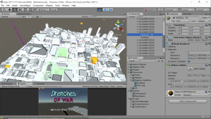The image size is (211, 119).
Task: Uncheck Dynamic Occluded
Action: pos(189,61)
